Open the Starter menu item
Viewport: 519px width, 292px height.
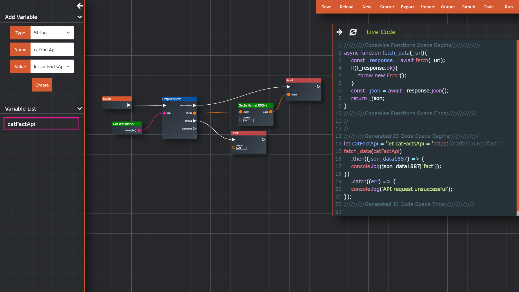(387, 7)
